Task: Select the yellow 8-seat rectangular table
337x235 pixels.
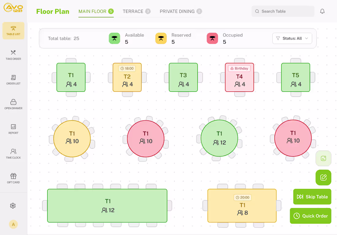Action: click(242, 206)
